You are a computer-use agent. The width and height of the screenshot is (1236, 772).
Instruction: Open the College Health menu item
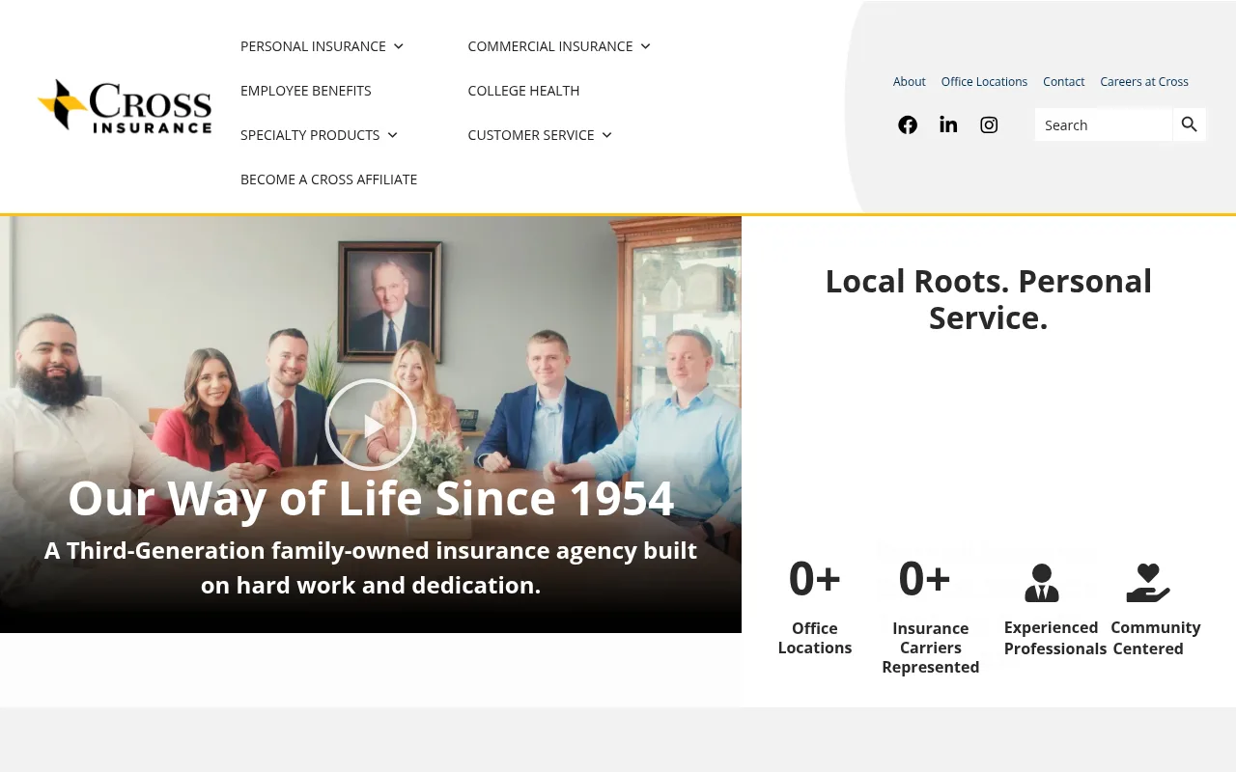[524, 91]
